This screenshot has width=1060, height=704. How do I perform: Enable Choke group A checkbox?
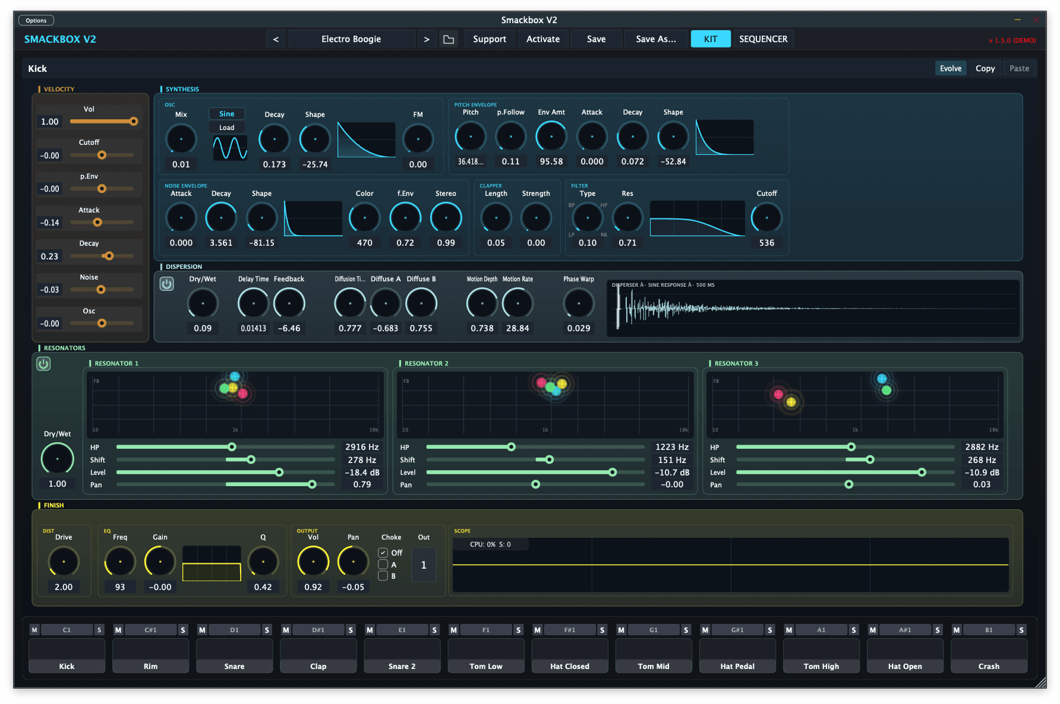pyautogui.click(x=383, y=565)
